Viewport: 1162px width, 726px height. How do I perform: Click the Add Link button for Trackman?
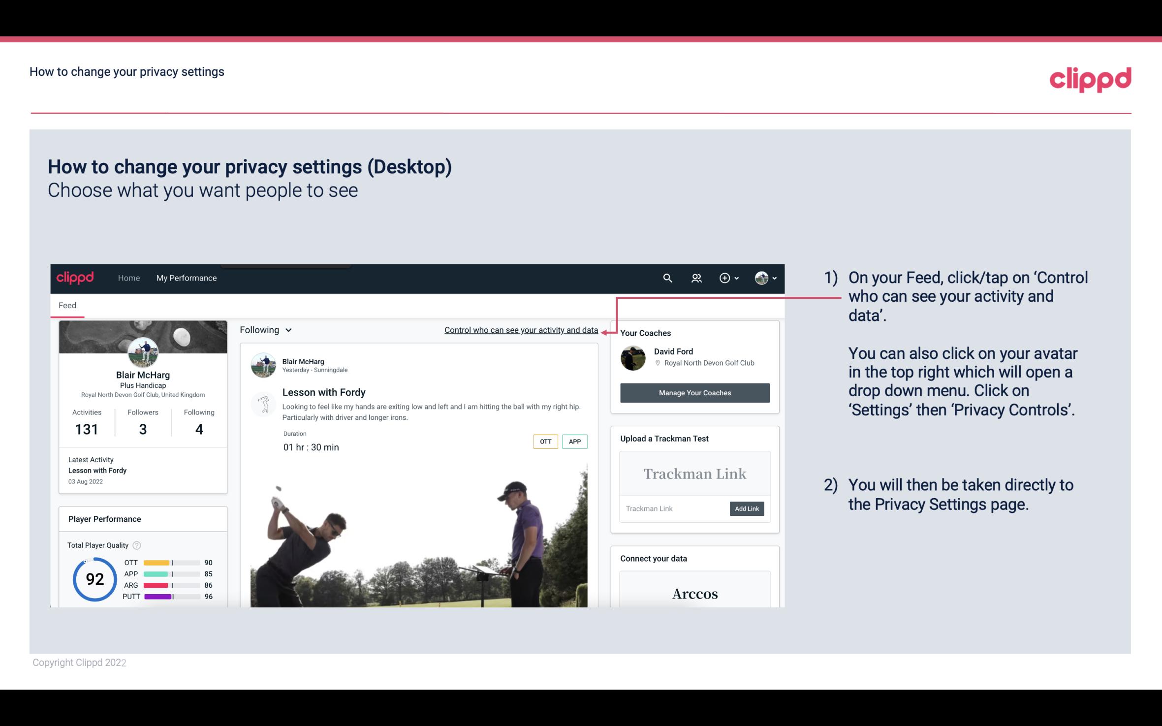(746, 508)
